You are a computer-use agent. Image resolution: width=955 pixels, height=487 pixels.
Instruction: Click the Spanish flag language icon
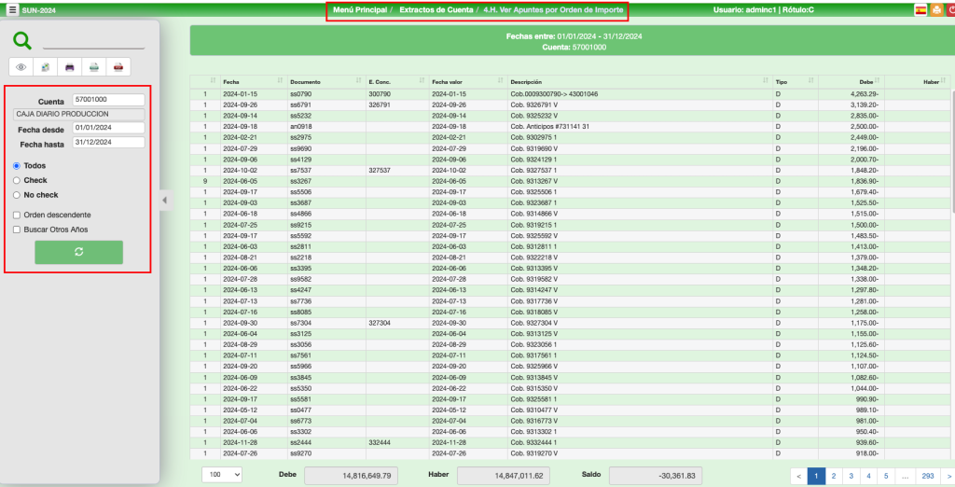pyautogui.click(x=920, y=10)
